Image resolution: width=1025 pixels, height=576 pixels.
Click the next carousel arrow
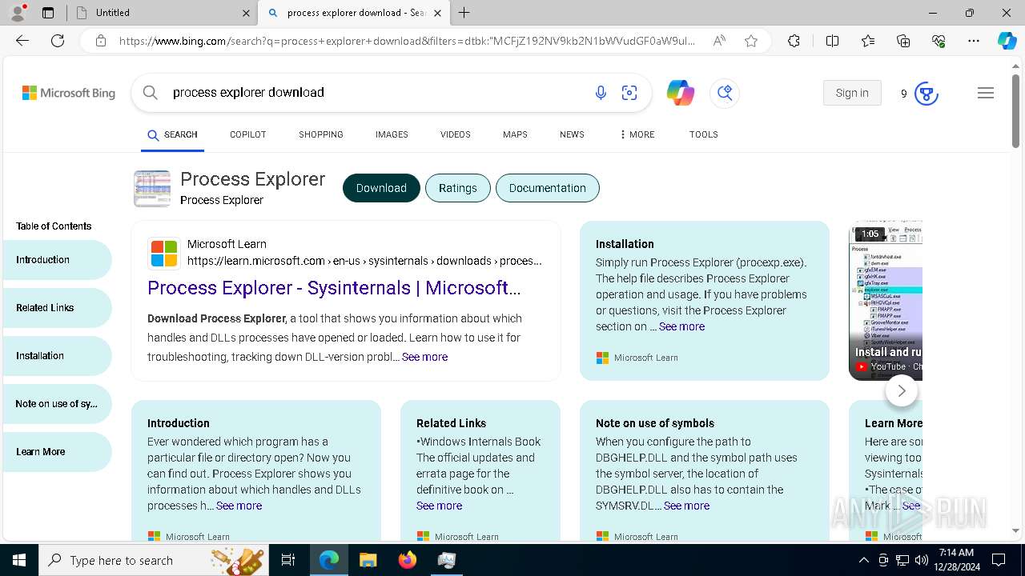click(x=902, y=390)
